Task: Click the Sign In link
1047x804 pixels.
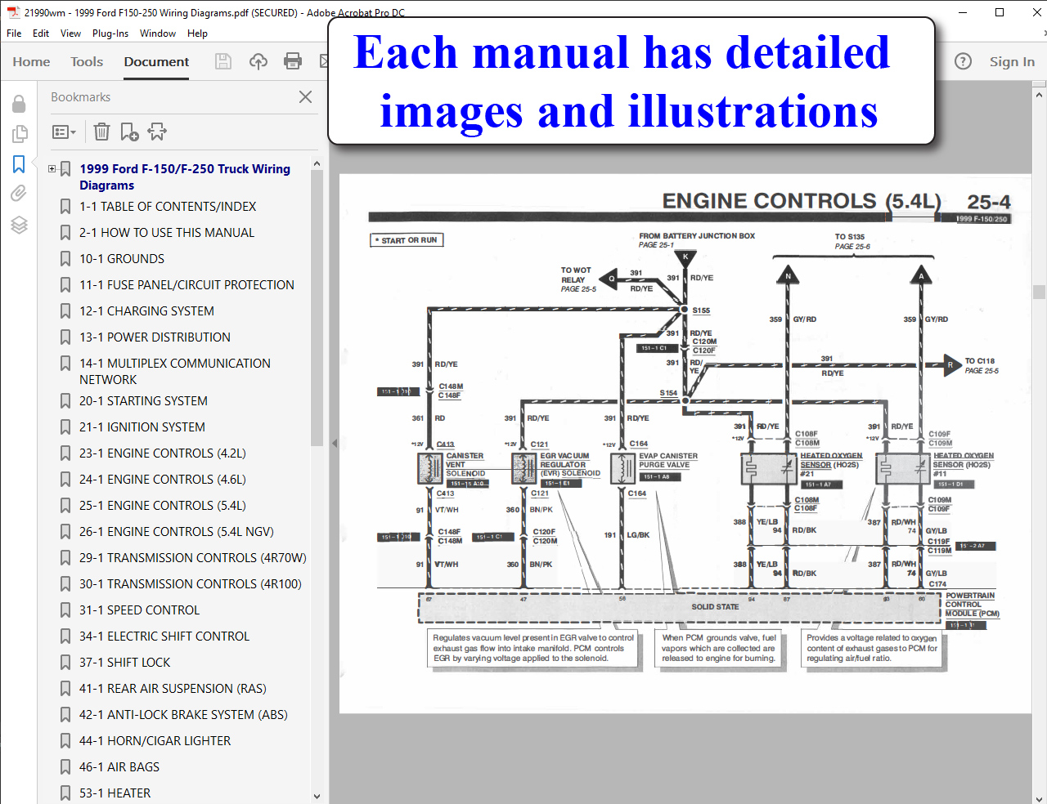Action: (x=1012, y=61)
